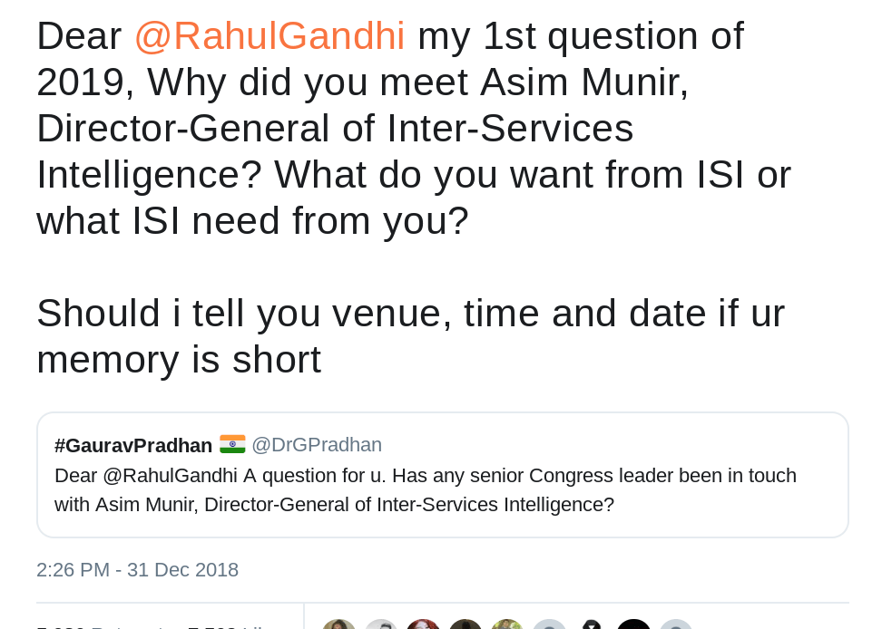The height and width of the screenshot is (629, 882).
Task: Click the Indian flag emoji icon
Action: coord(232,444)
